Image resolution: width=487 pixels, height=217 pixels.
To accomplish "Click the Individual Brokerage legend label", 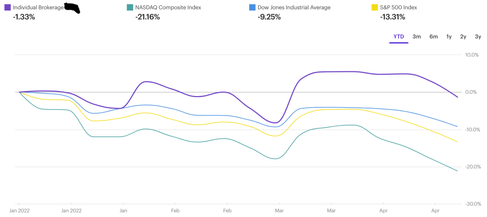I will tap(38, 8).
